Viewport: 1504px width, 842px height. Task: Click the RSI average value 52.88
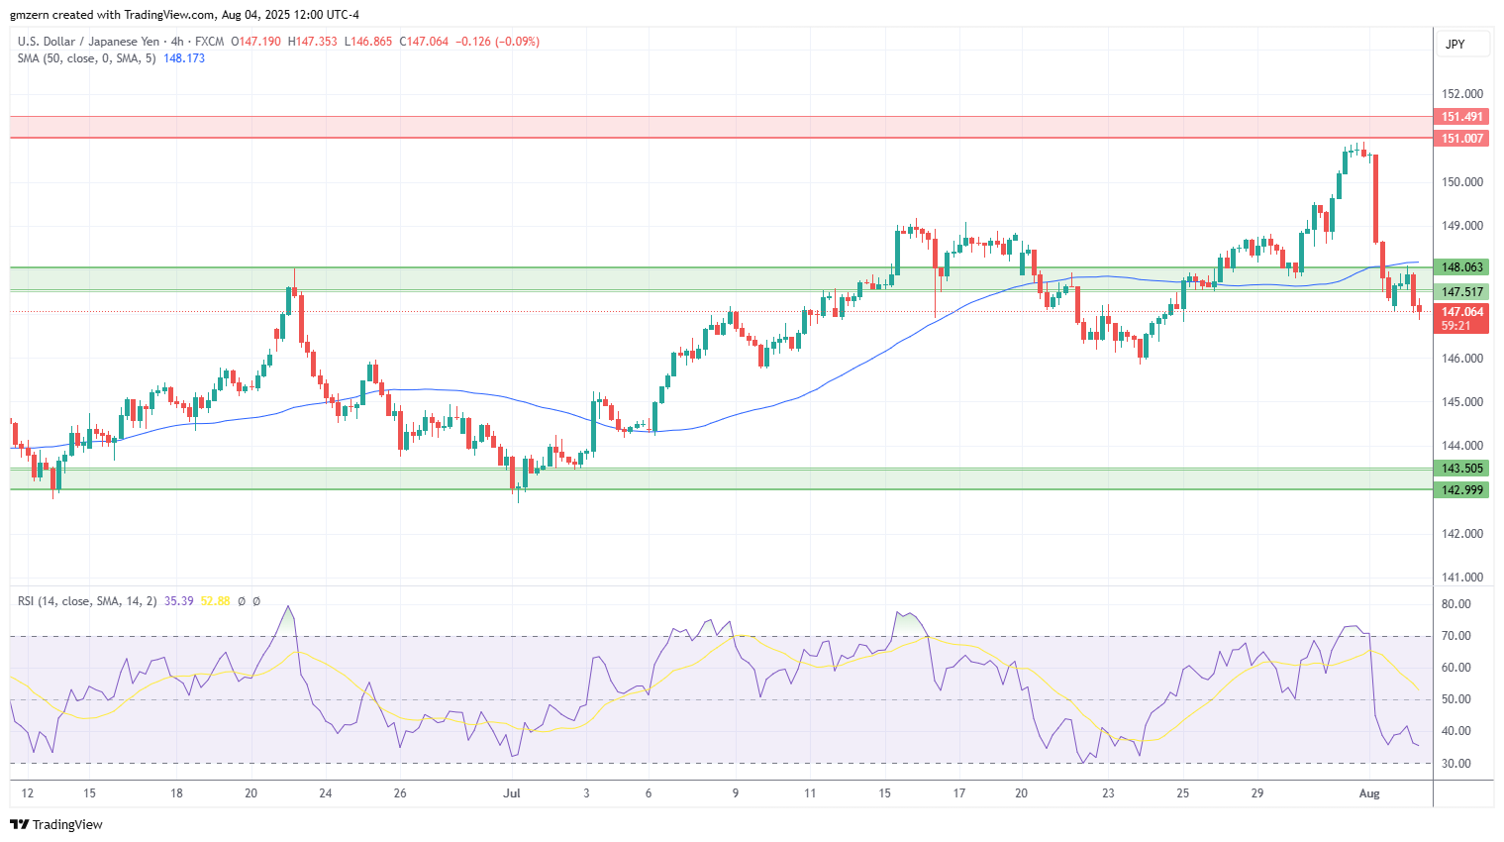215,601
